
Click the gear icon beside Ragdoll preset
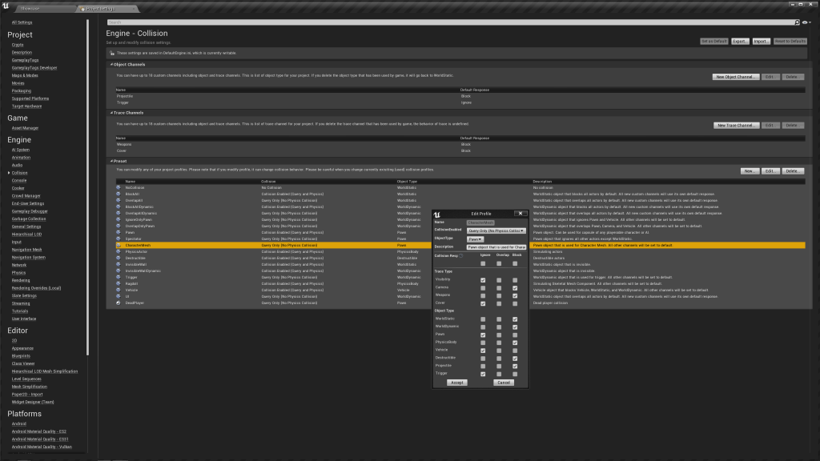[x=119, y=283]
